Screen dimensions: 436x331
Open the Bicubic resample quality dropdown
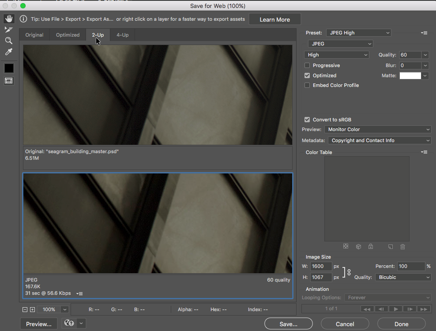point(403,277)
